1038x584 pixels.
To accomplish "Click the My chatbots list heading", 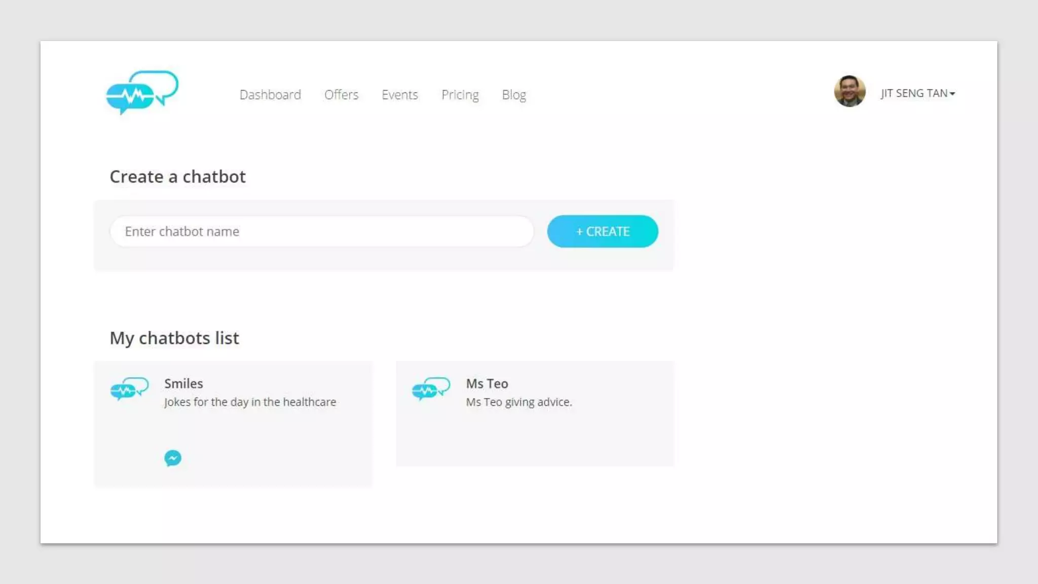I will 174,338.
